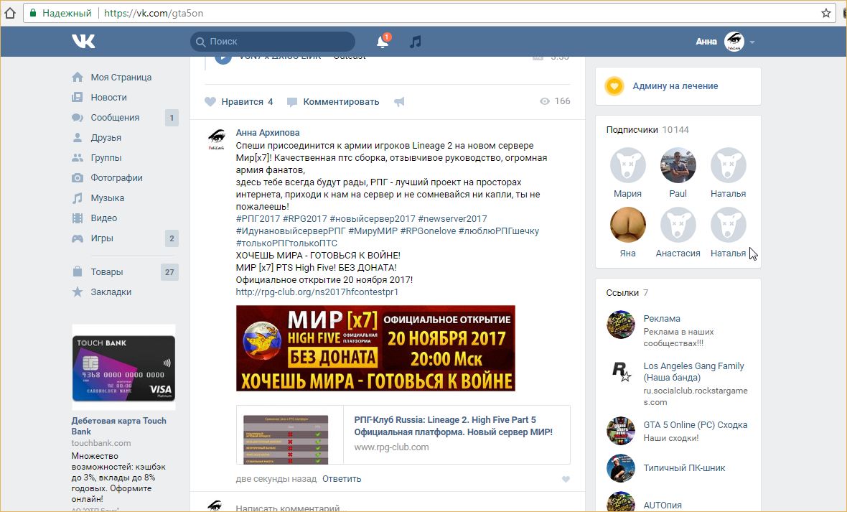Open the music note icon in header
The width and height of the screenshot is (847, 512).
415,41
